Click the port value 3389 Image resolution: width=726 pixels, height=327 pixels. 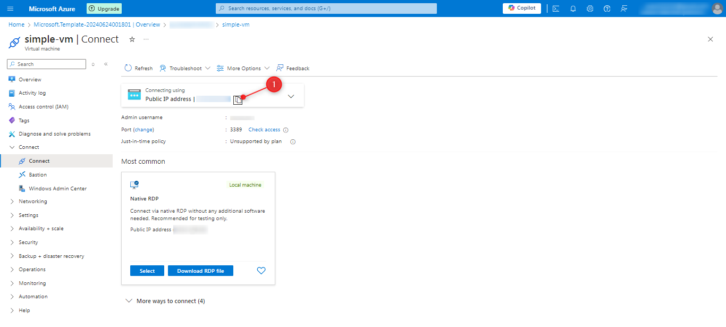236,130
